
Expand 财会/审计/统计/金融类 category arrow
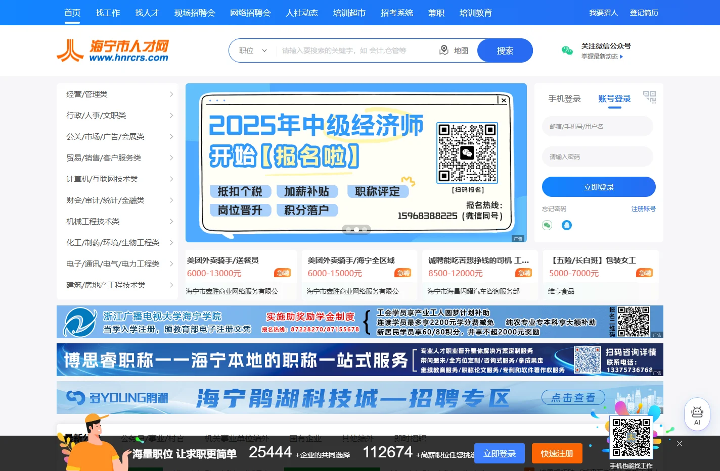point(171,200)
